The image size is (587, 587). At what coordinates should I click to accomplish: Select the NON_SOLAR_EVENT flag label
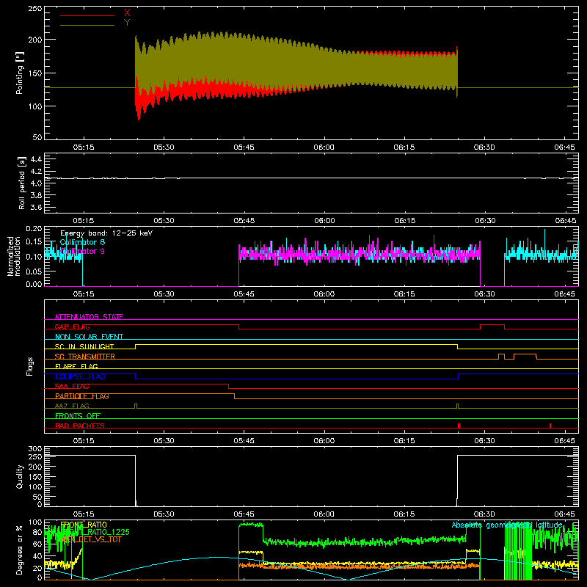(89, 337)
